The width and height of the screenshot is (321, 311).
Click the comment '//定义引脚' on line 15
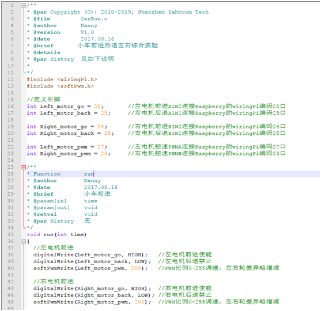point(43,100)
